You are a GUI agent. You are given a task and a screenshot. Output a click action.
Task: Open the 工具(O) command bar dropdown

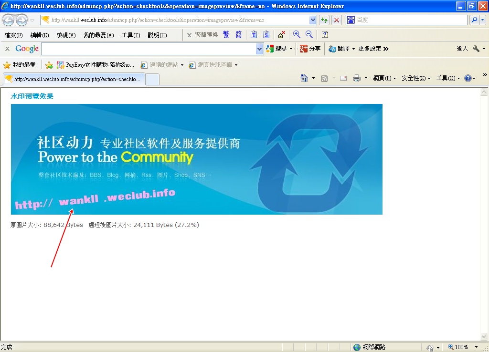[448, 78]
